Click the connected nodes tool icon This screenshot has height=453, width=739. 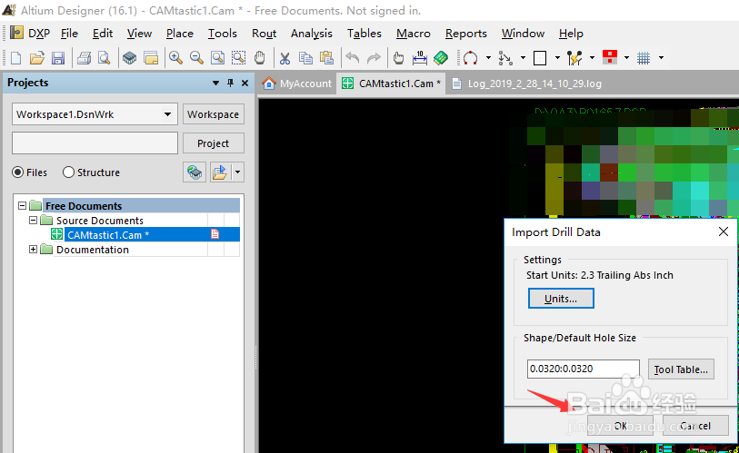[505, 58]
